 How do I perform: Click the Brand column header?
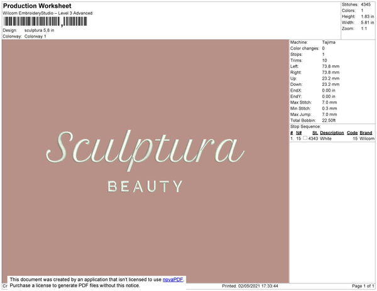[x=366, y=133]
